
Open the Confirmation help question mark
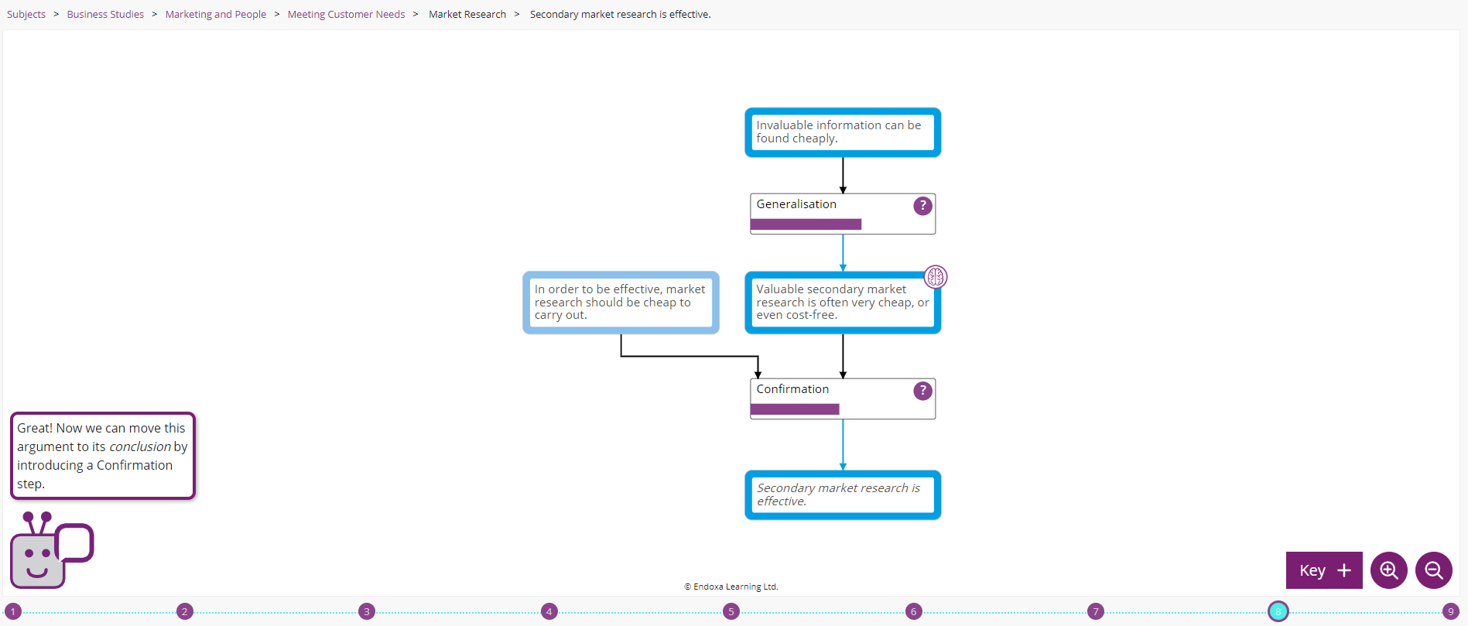(922, 391)
